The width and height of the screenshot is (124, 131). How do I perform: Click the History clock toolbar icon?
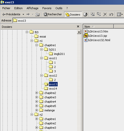[x=85, y=14]
